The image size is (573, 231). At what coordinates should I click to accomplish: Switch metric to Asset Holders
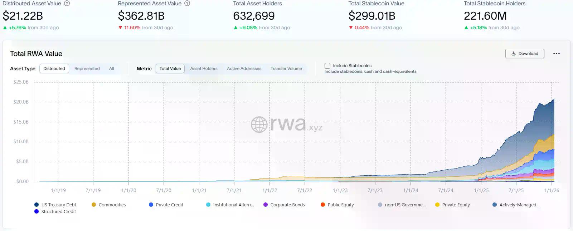(x=204, y=69)
